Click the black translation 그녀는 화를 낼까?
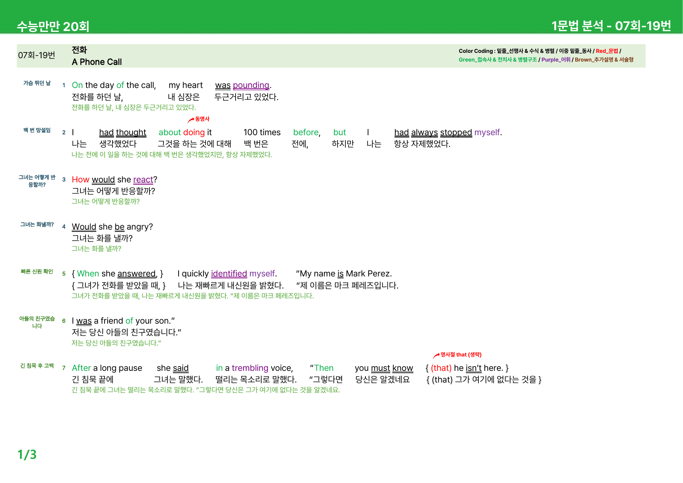Screen dimensions: 683x483 [102, 238]
